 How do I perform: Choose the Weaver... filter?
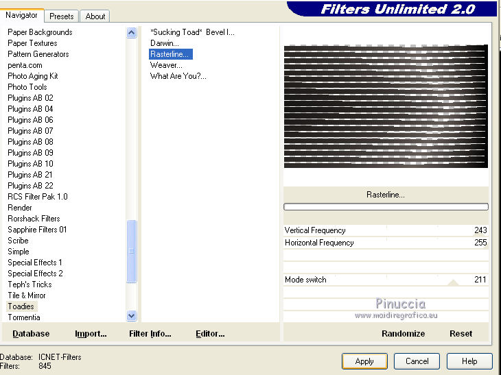[x=166, y=65]
